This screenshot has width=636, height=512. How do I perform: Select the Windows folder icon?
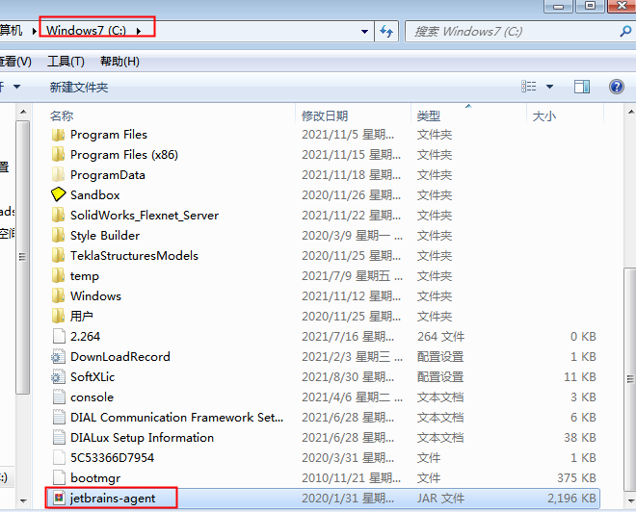tap(59, 296)
